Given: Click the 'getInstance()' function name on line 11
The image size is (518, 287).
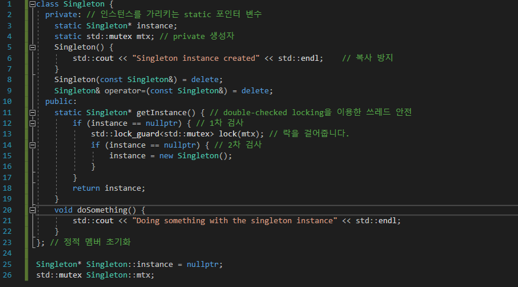Looking at the screenshot, I should click(x=166, y=113).
